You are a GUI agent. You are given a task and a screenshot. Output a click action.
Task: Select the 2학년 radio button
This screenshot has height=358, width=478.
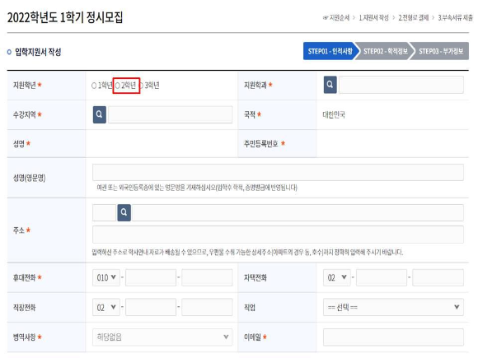(117, 86)
